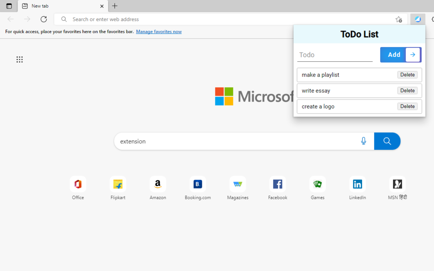Image resolution: width=434 pixels, height=271 pixels.
Task: Open the Booking.com shortcut icon
Action: tap(198, 184)
